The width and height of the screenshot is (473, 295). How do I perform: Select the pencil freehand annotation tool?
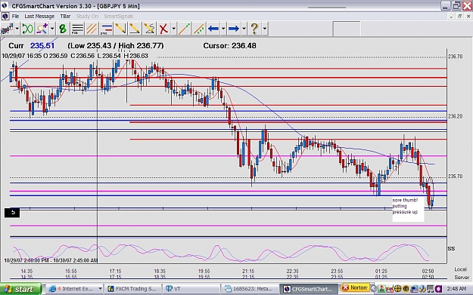pyautogui.click(x=149, y=29)
